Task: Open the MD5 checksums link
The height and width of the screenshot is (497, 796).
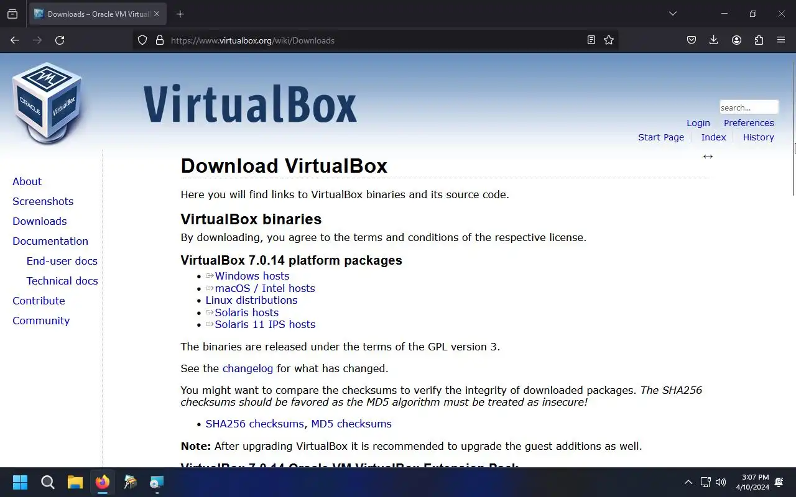Action: click(351, 424)
